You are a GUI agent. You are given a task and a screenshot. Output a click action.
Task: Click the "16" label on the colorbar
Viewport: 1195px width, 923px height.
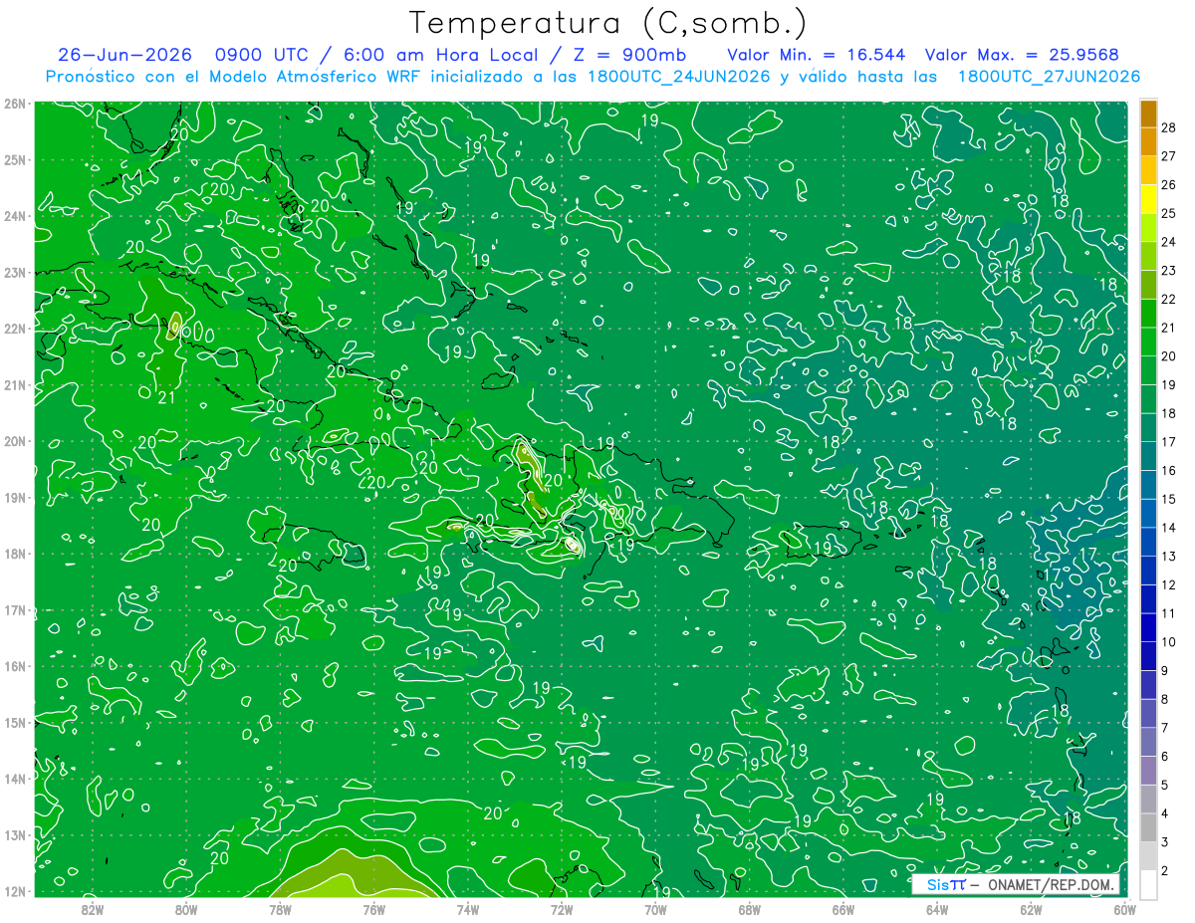(1169, 470)
